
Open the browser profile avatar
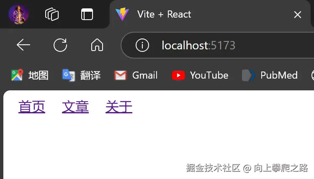(x=18, y=14)
